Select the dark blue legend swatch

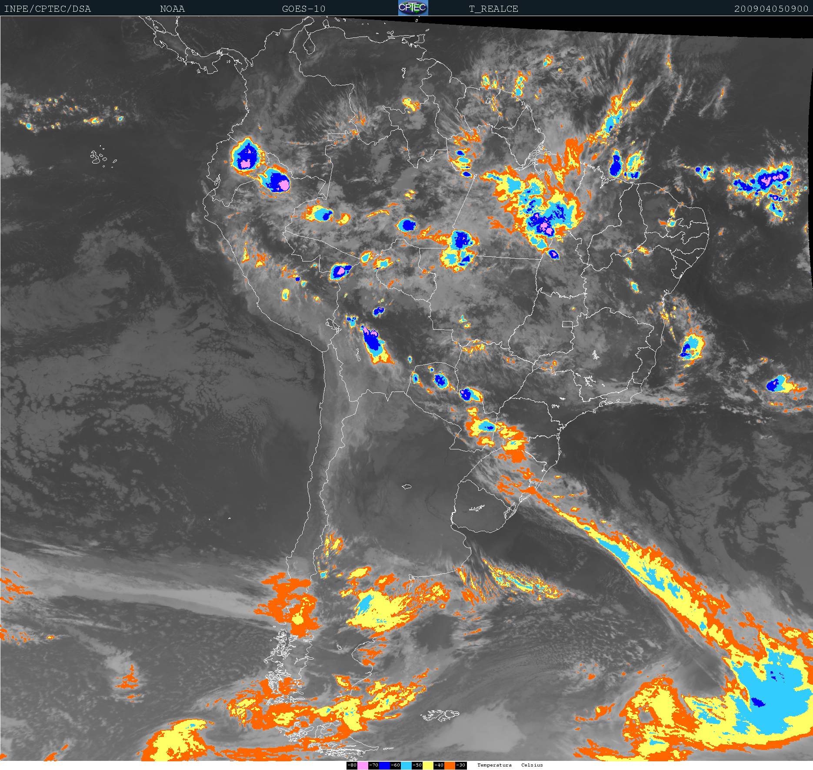click(x=384, y=765)
